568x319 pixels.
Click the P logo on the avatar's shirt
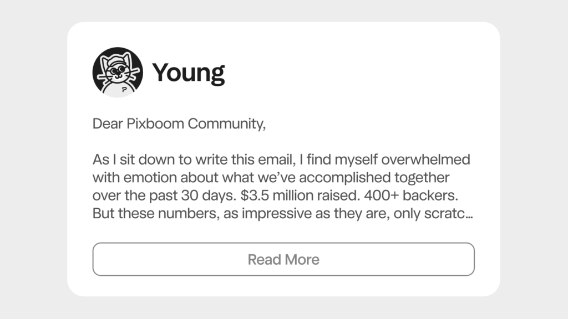coord(123,89)
